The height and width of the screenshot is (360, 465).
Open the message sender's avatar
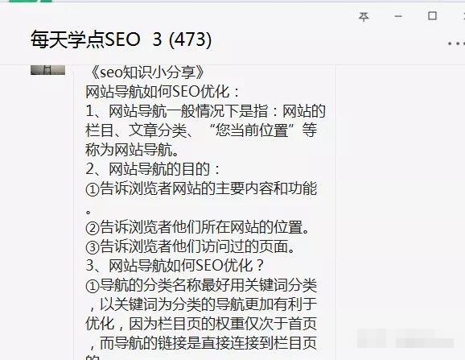click(47, 69)
